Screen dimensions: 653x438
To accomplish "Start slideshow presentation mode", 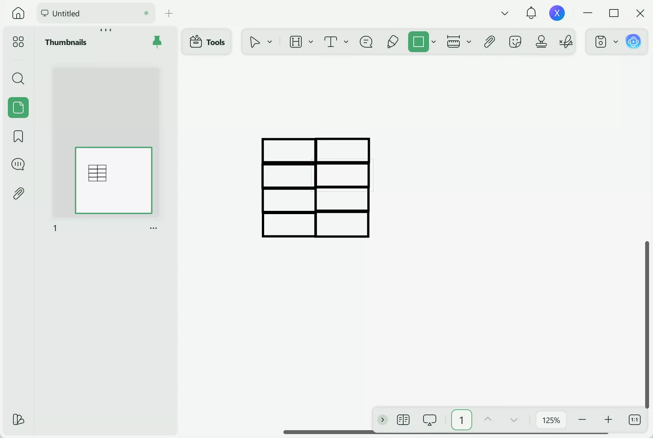I will tap(430, 420).
